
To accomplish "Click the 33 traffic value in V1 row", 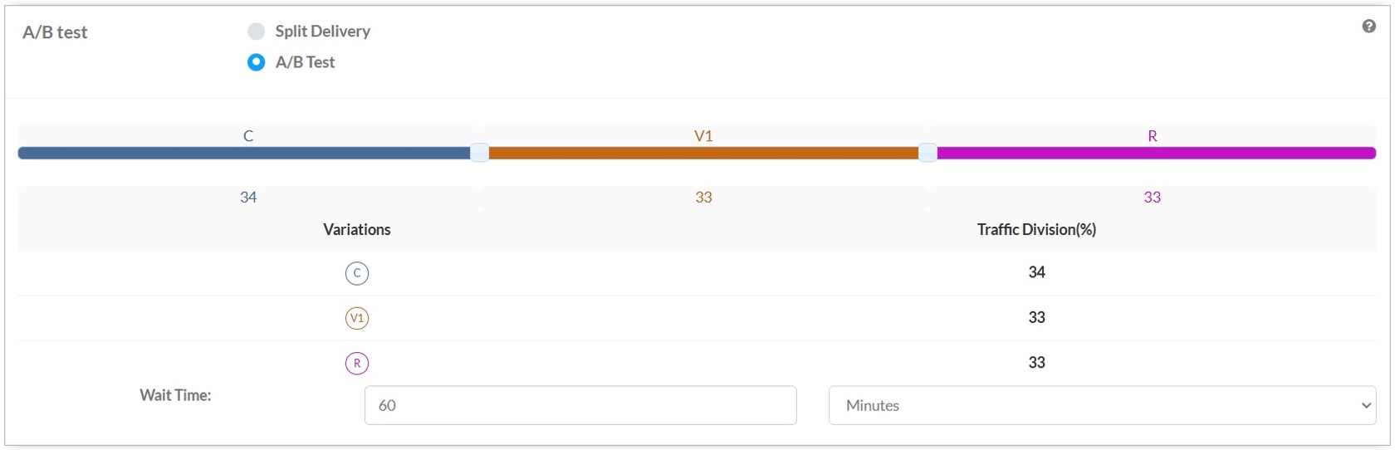I will 1036,317.
